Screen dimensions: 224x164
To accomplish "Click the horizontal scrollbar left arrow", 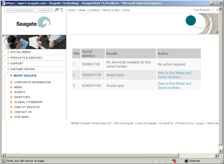I will pos(3,155).
